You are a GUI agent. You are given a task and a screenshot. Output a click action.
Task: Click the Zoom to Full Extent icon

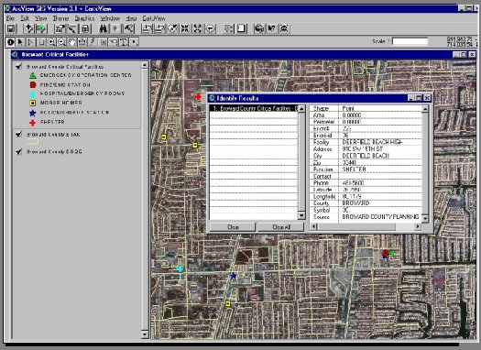(147, 28)
